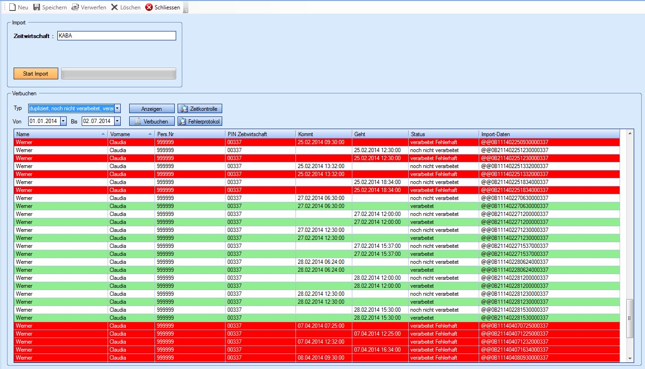Viewport: 645px width, 369px height.
Task: Delete with the Löschen toolbar button
Action: tap(125, 8)
